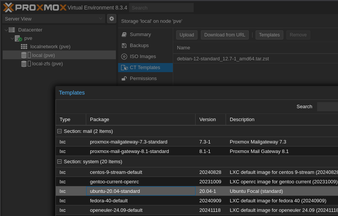Click version 20240828 cell

pos(210,172)
